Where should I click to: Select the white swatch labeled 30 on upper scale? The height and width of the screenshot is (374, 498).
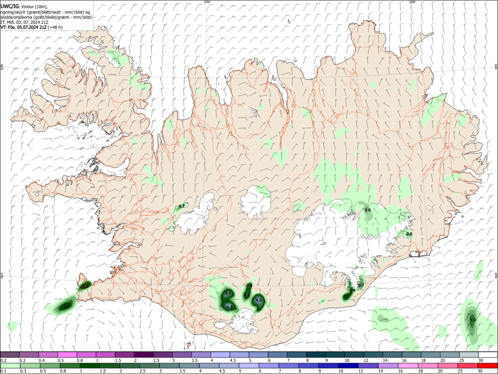(x=488, y=355)
